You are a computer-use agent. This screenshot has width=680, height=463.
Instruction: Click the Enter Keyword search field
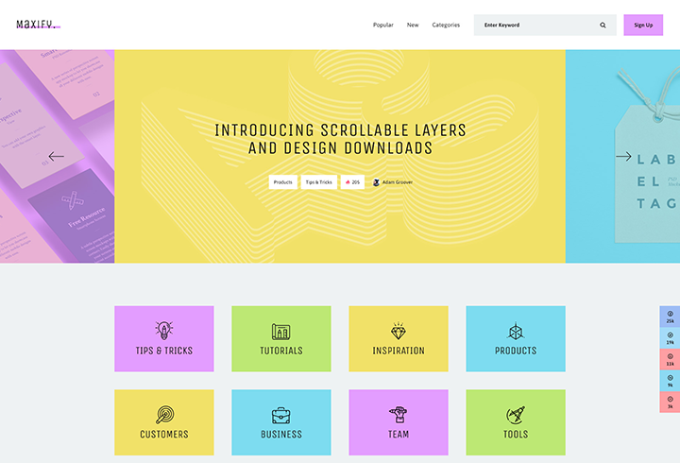534,26
